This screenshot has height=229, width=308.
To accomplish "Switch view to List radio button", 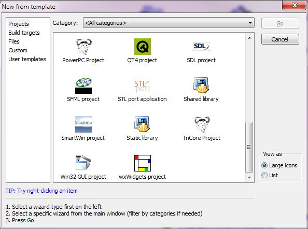I will tap(264, 175).
